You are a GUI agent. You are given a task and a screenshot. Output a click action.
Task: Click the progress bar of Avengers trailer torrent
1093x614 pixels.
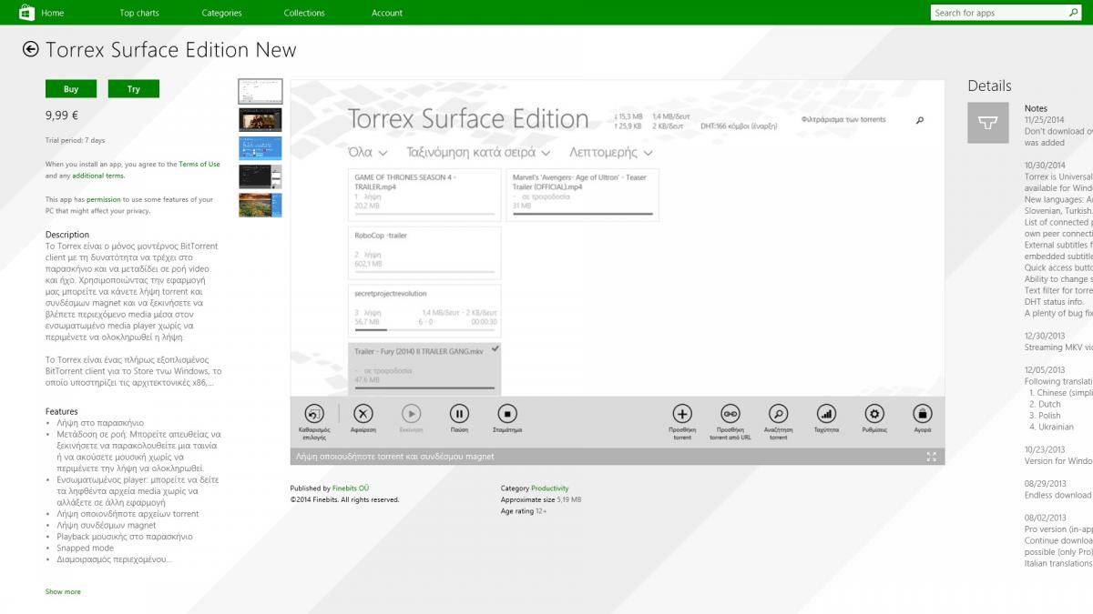pos(583,214)
